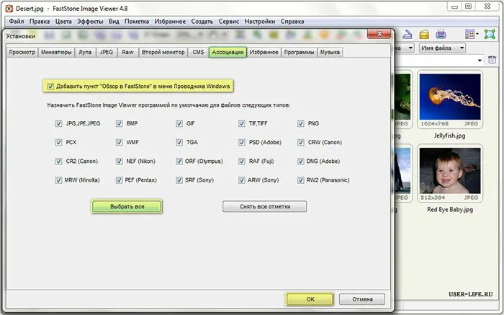Viewport: 504px width, 315px height.
Task: Open the Вид menu
Action: point(114,22)
